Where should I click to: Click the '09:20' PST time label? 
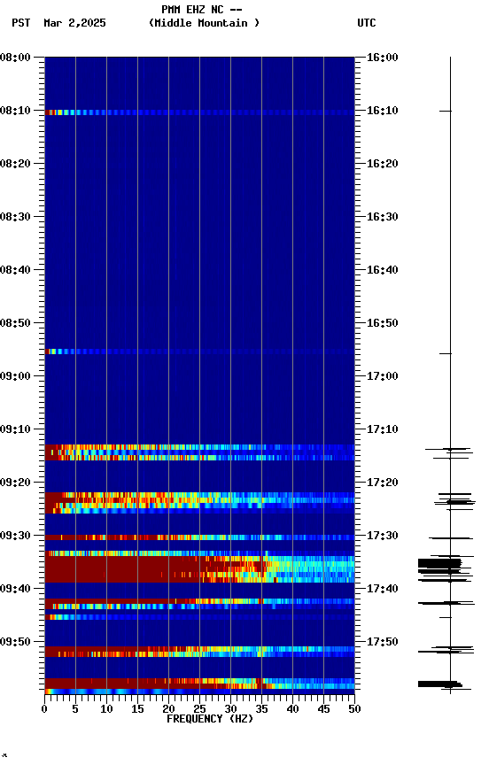point(15,483)
